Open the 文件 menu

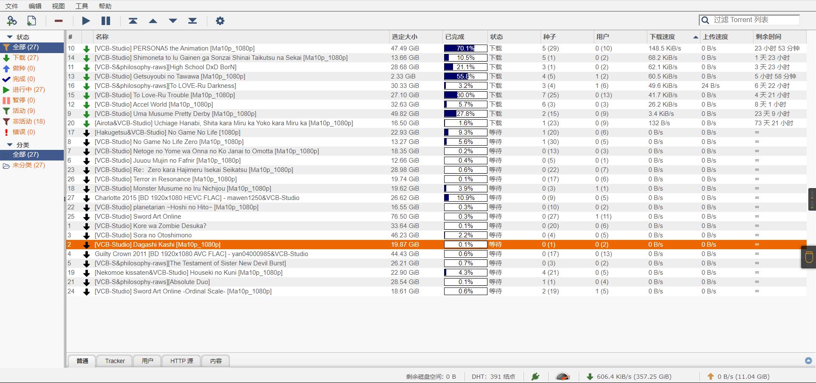11,6
